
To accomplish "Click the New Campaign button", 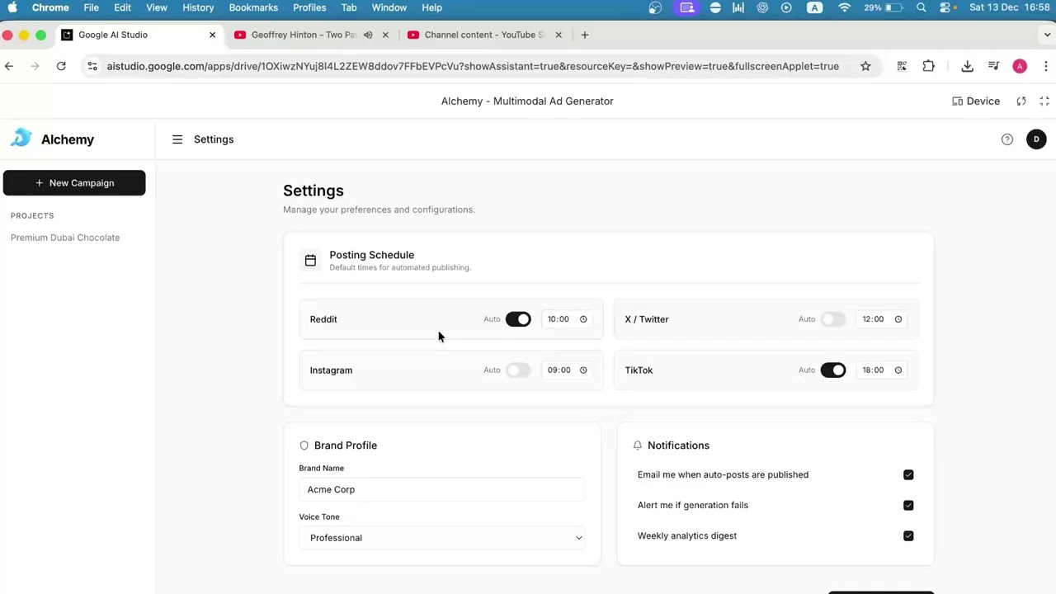I will (x=74, y=183).
